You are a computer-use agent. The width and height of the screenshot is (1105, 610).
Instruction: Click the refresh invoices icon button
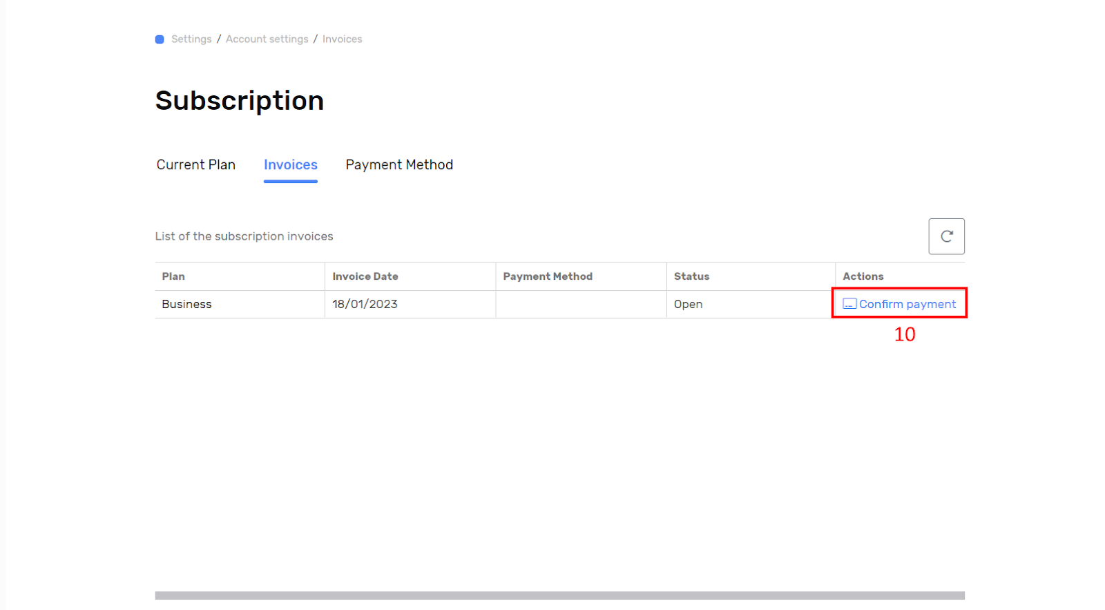pyautogui.click(x=946, y=236)
